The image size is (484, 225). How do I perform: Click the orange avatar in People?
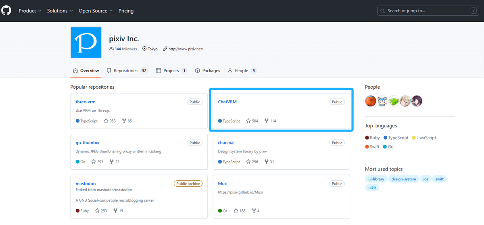[x=371, y=101]
